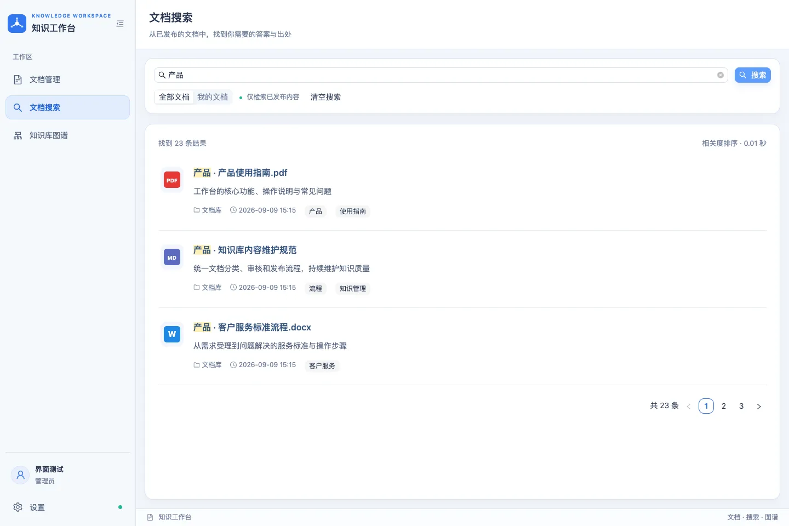Click the 界面测试 user avatar icon
This screenshot has height=526, width=789.
(20, 474)
